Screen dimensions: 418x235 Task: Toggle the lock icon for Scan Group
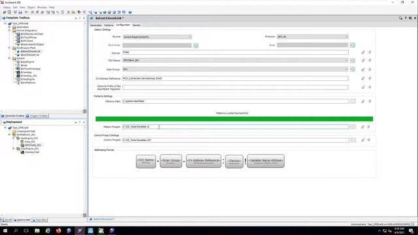(x=363, y=69)
